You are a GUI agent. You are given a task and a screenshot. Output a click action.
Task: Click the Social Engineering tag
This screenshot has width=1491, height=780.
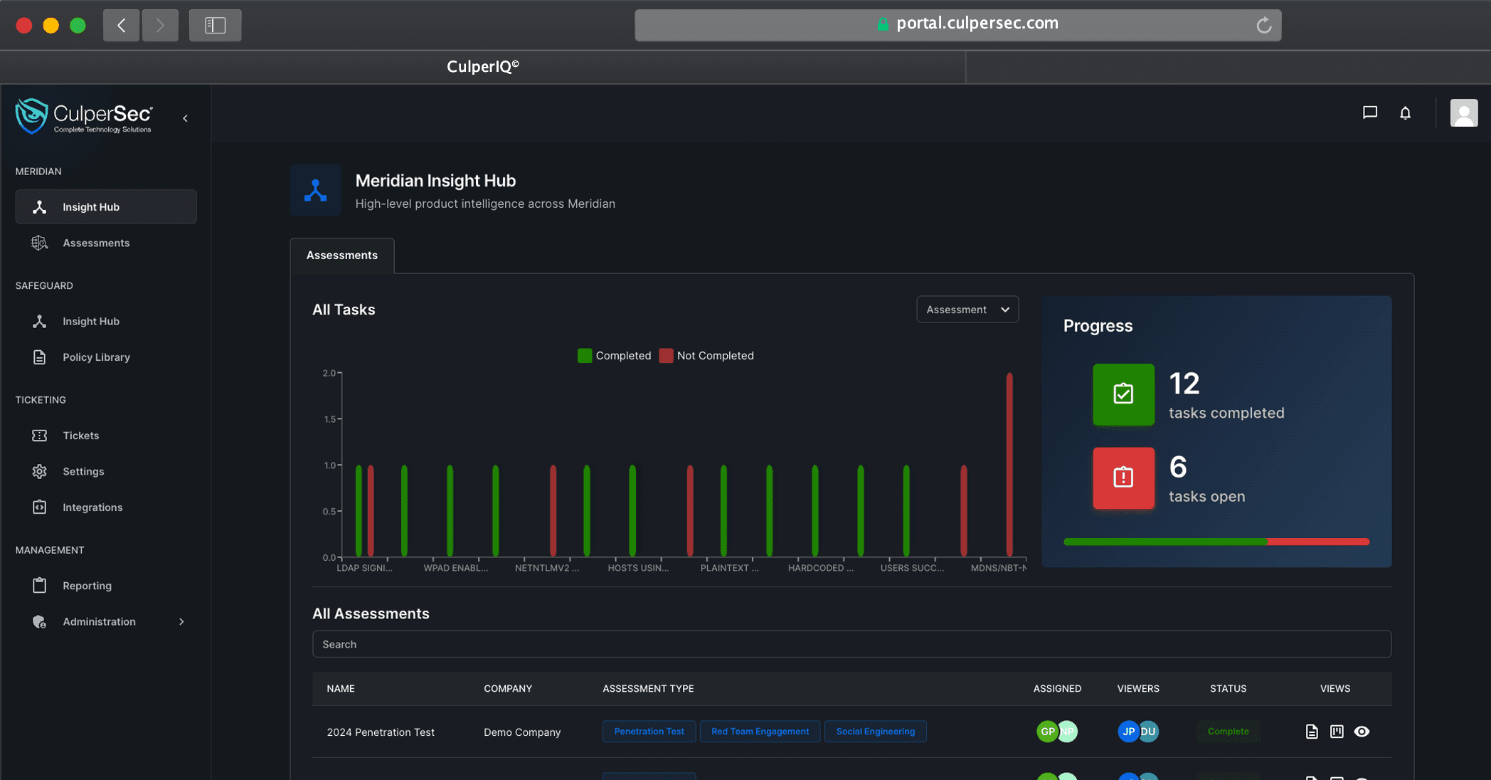tap(875, 732)
